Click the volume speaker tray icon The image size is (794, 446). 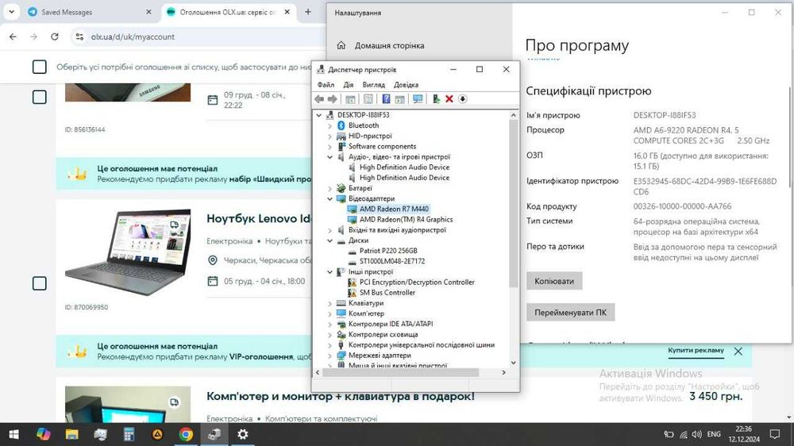697,434
